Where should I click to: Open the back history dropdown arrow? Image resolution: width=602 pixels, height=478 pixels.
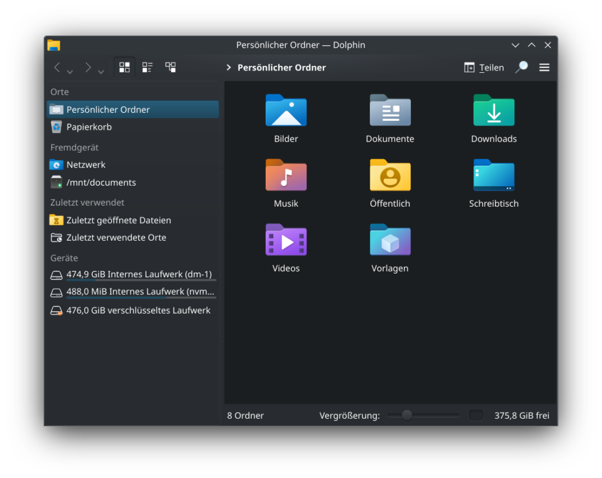pyautogui.click(x=70, y=72)
